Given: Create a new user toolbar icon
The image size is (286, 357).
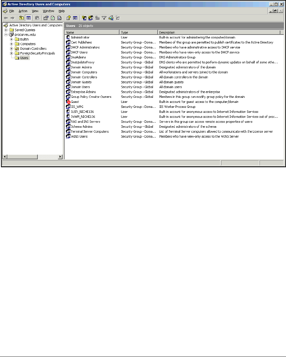Looking at the screenshot, I should click(x=84, y=18).
